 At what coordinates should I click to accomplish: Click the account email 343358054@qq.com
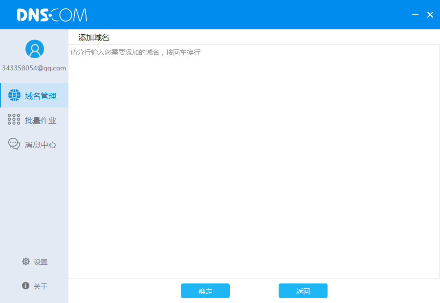pos(34,68)
